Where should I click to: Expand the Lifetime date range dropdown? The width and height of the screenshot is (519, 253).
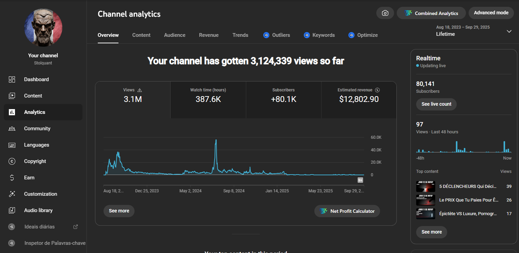[509, 31]
